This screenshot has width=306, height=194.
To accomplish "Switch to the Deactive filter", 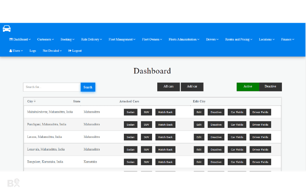I will pyautogui.click(x=270, y=87).
